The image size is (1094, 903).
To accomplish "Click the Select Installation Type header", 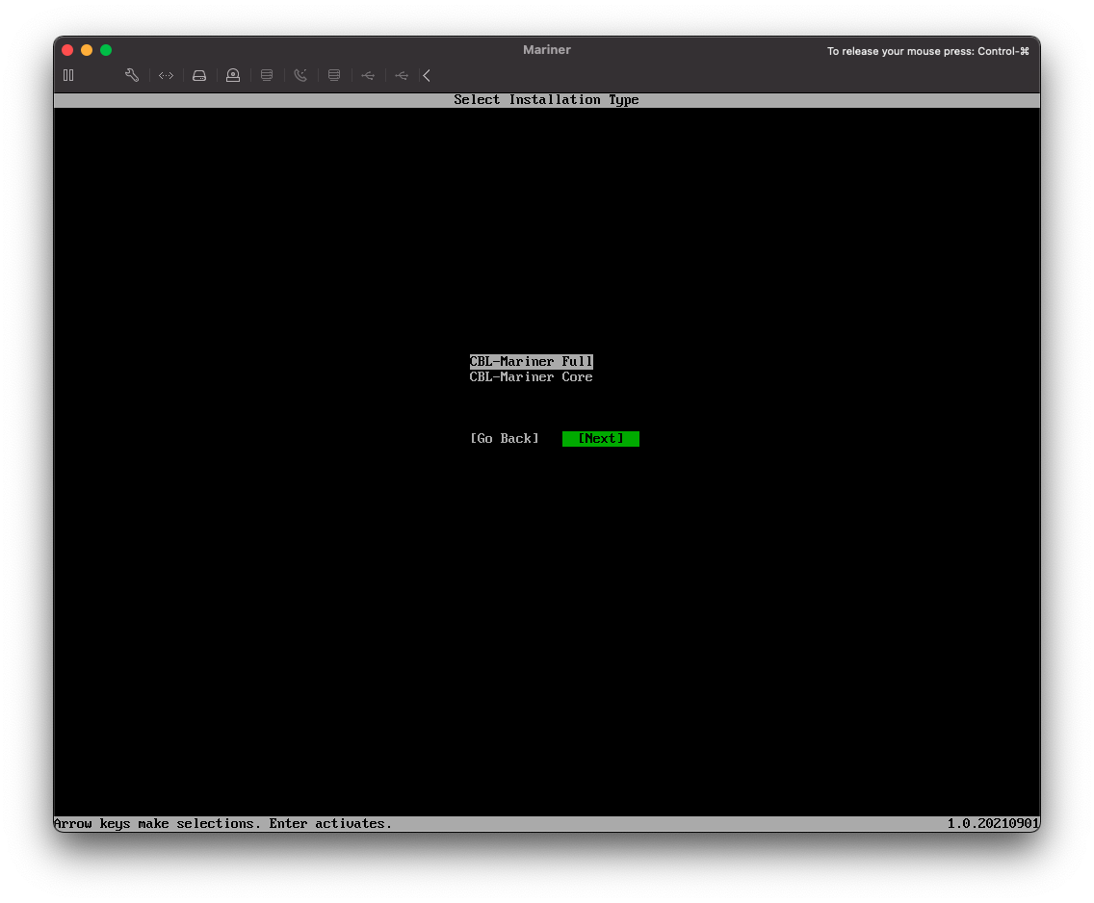I will [x=546, y=100].
